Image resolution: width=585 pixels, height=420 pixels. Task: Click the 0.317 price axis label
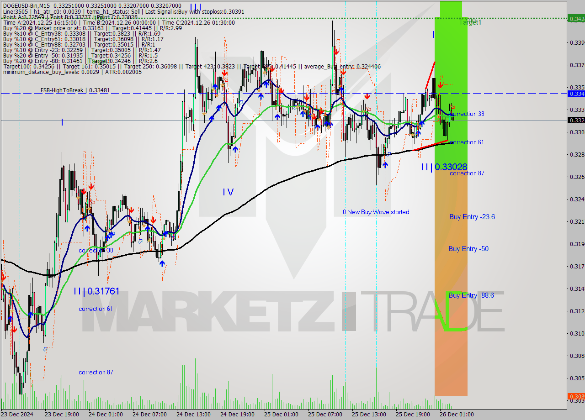576,267
